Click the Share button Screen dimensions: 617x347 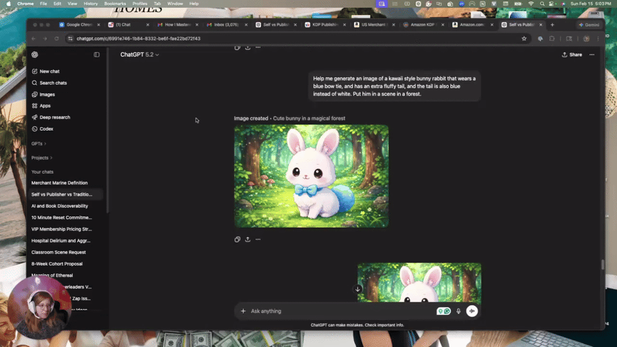571,54
